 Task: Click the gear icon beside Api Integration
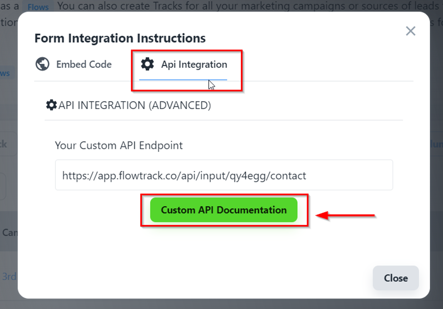(147, 64)
